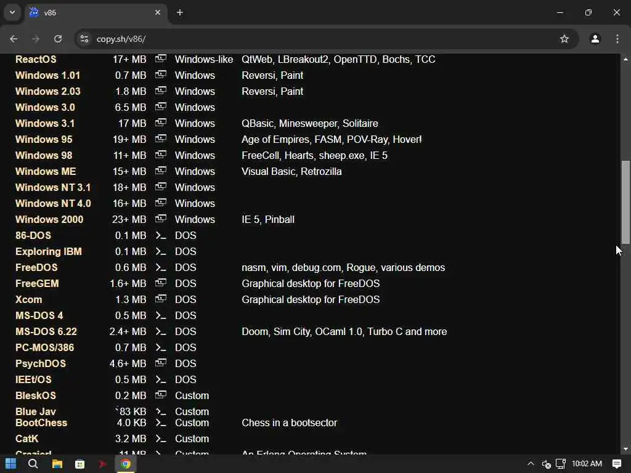Open the BleskOS link
631x473 pixels.
(x=35, y=396)
